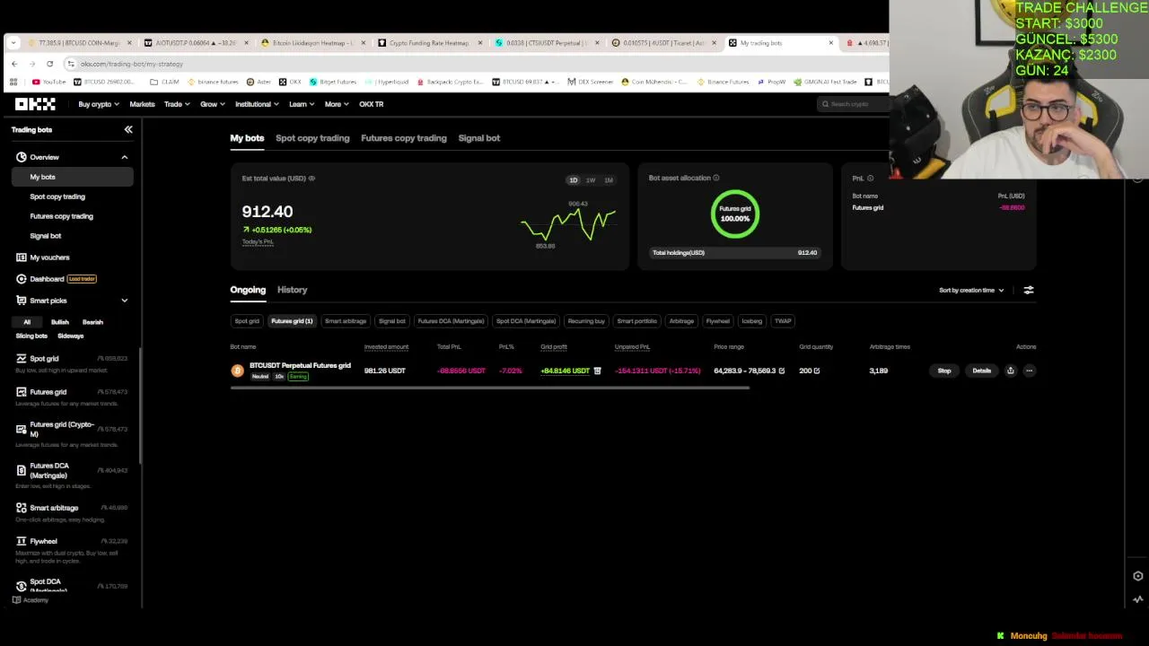Select the 1D chart range
This screenshot has width=1149, height=646.
(573, 180)
